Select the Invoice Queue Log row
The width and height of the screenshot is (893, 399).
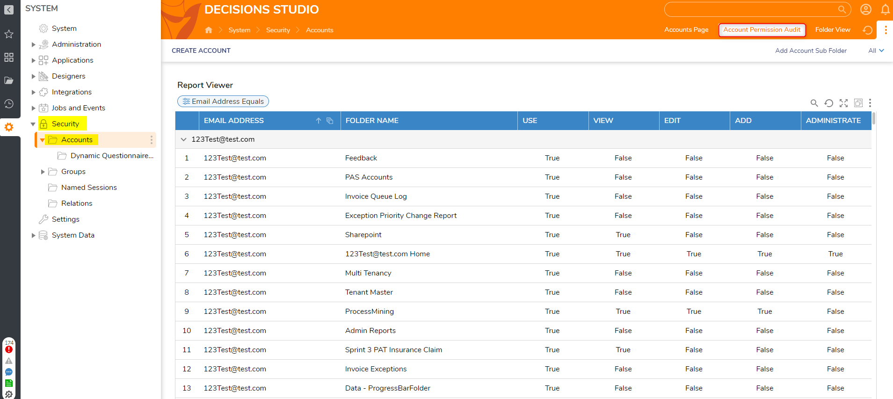(x=523, y=196)
